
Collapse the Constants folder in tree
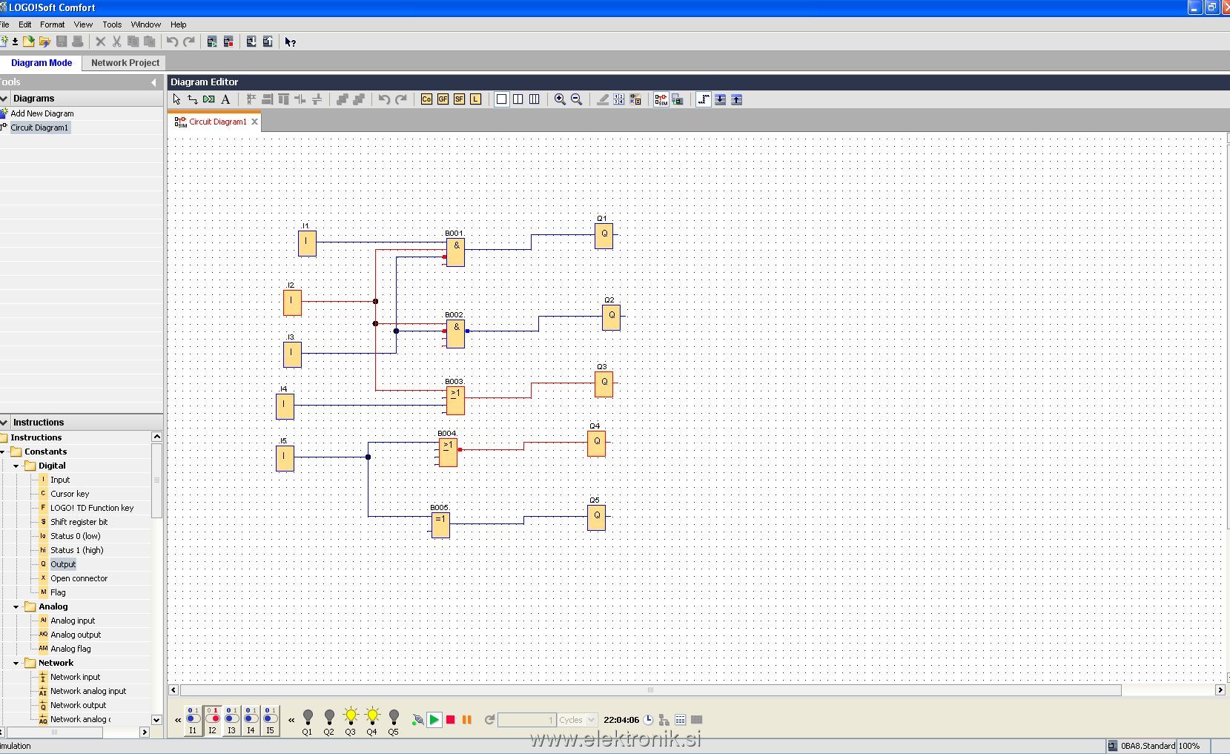point(3,452)
